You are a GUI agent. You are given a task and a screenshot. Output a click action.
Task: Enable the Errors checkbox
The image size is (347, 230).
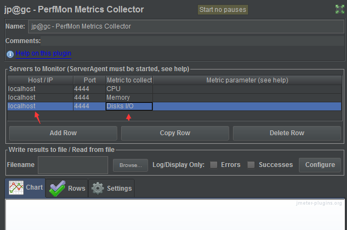point(213,165)
